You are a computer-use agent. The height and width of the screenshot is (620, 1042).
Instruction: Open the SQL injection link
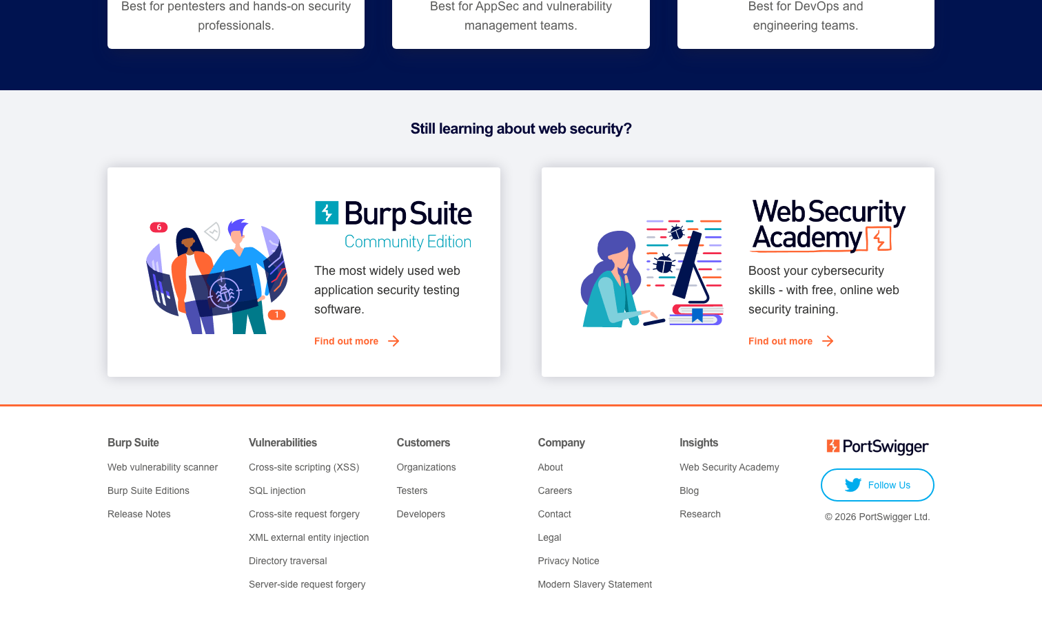[x=277, y=490]
